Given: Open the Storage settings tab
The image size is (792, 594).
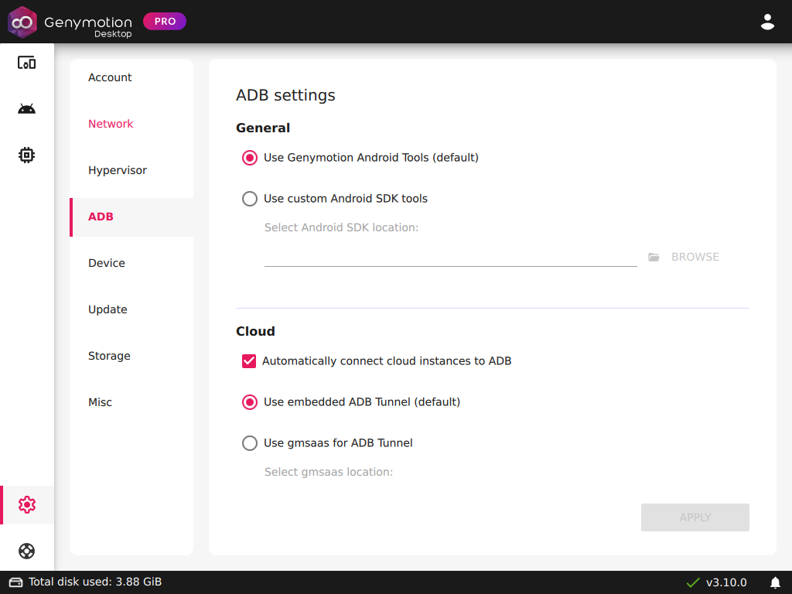Looking at the screenshot, I should 131,356.
